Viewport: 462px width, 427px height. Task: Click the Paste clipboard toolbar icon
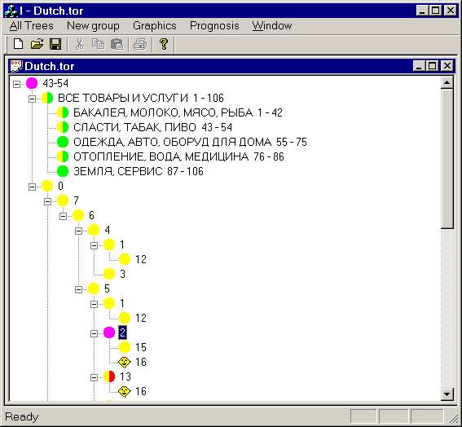(117, 44)
